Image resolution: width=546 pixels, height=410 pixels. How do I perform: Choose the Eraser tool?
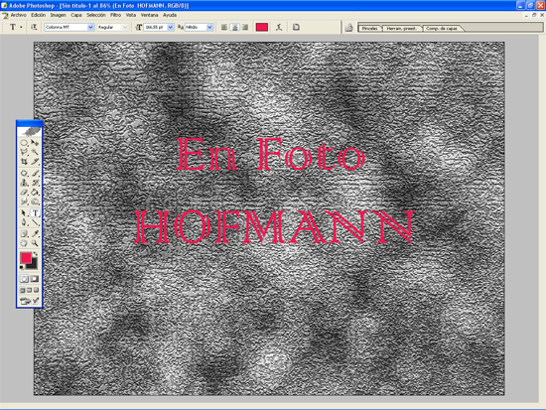[x=24, y=192]
